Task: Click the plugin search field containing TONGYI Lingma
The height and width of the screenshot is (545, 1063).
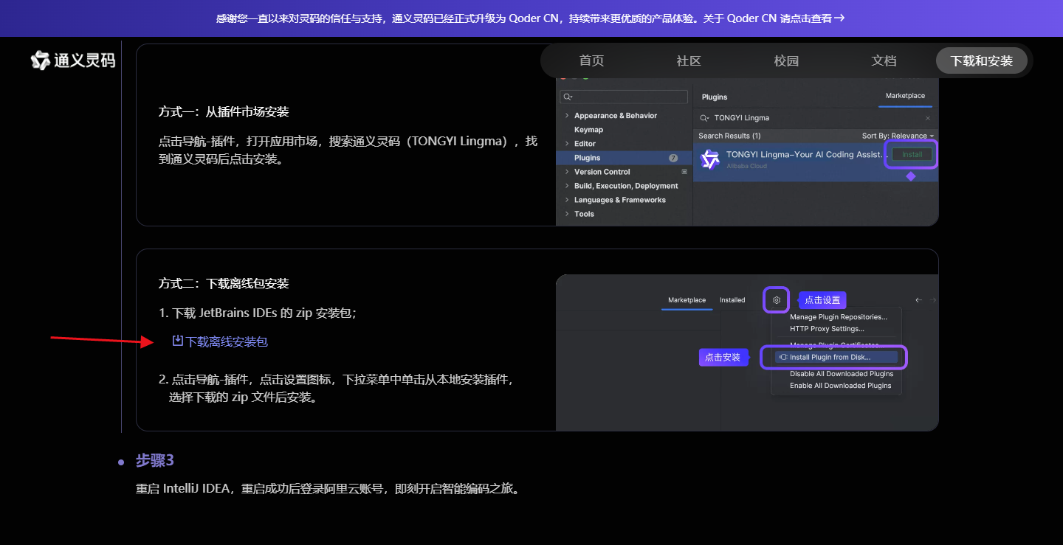Action: pos(816,118)
